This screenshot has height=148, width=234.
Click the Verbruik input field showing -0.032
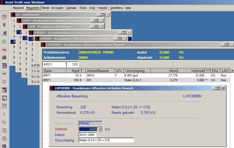click(89, 129)
